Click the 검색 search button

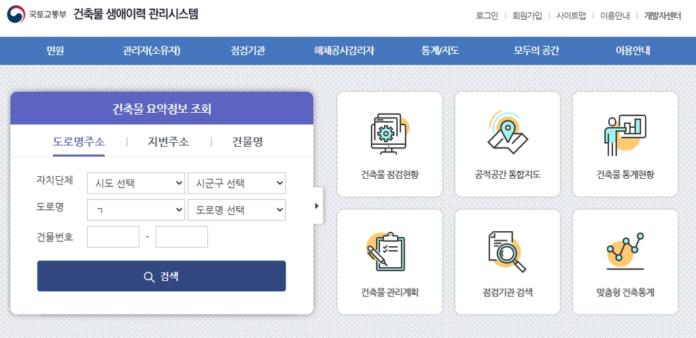pyautogui.click(x=162, y=276)
